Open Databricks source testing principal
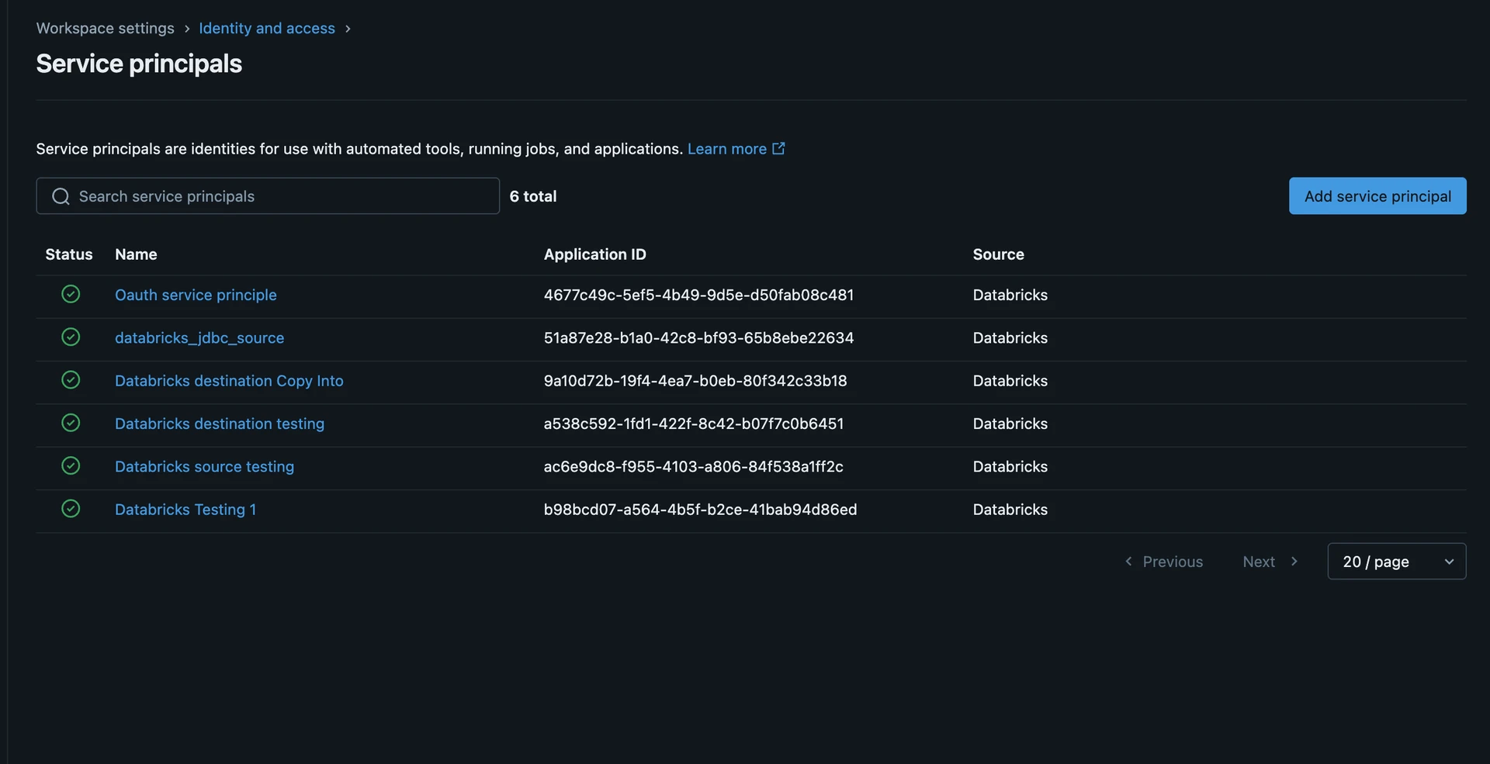Viewport: 1490px width, 764px height. (204, 466)
